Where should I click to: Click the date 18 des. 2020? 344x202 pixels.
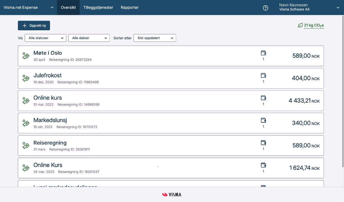tap(43, 82)
